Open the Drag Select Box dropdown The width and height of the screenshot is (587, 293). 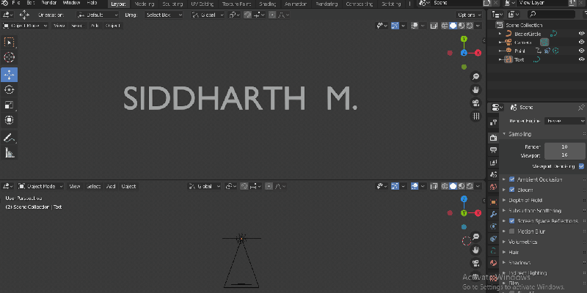(164, 15)
